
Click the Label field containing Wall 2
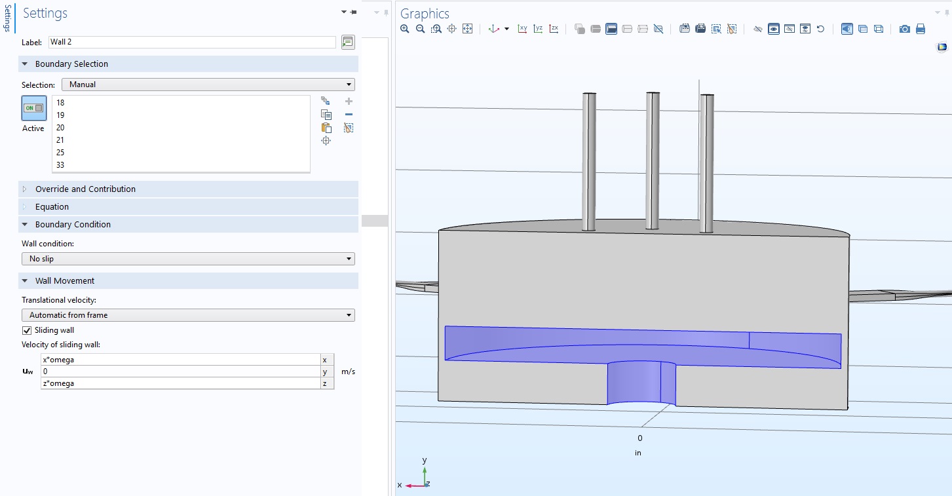pos(191,42)
